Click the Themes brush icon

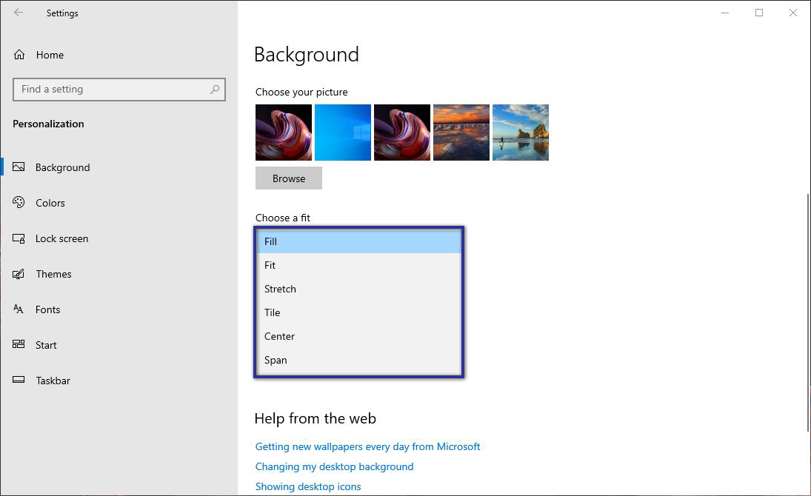tap(19, 273)
